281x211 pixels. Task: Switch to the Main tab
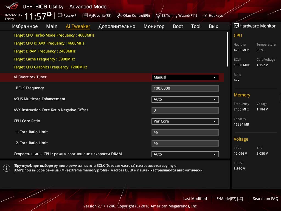[52, 26]
